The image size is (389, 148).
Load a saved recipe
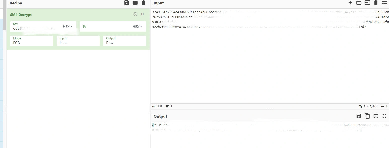pos(135,3)
